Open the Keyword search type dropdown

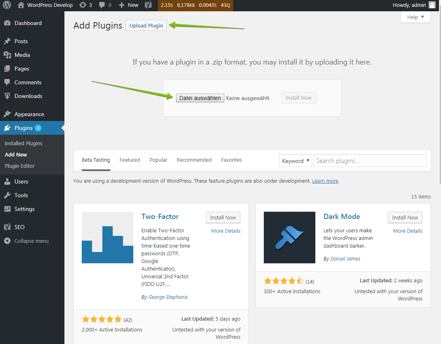click(295, 161)
